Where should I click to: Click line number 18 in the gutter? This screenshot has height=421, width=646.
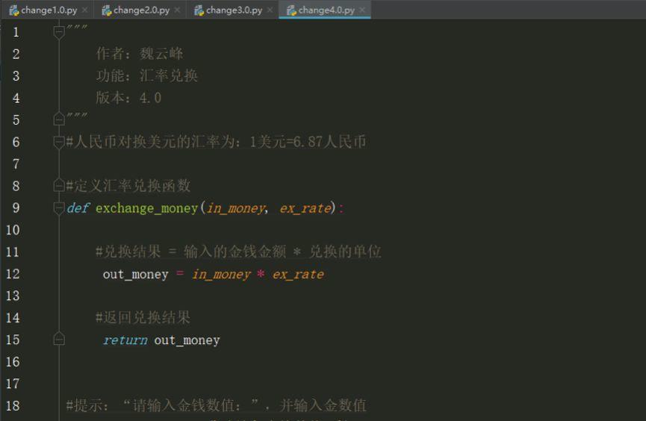[13, 405]
